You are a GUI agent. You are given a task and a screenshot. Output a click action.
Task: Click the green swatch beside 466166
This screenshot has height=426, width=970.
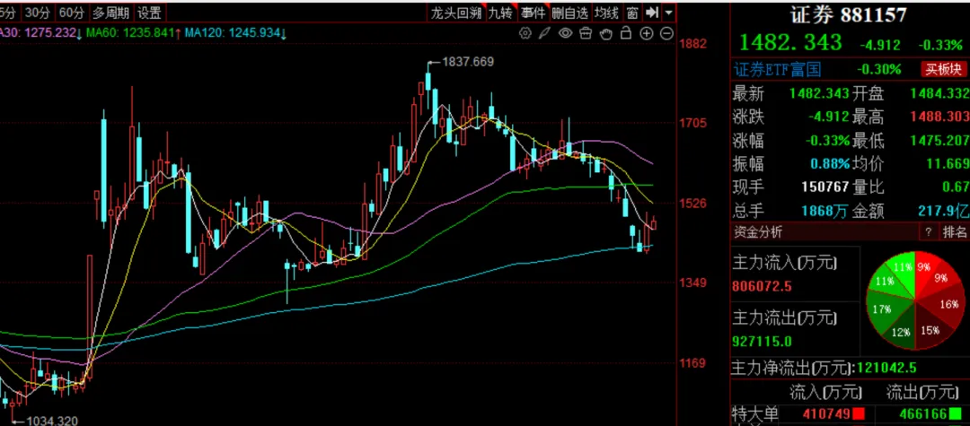(x=955, y=413)
